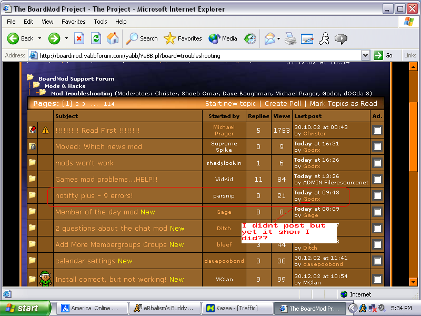This screenshot has width=421, height=316.
Task: Check the admin box for Games mod problems
Action: coord(377,179)
